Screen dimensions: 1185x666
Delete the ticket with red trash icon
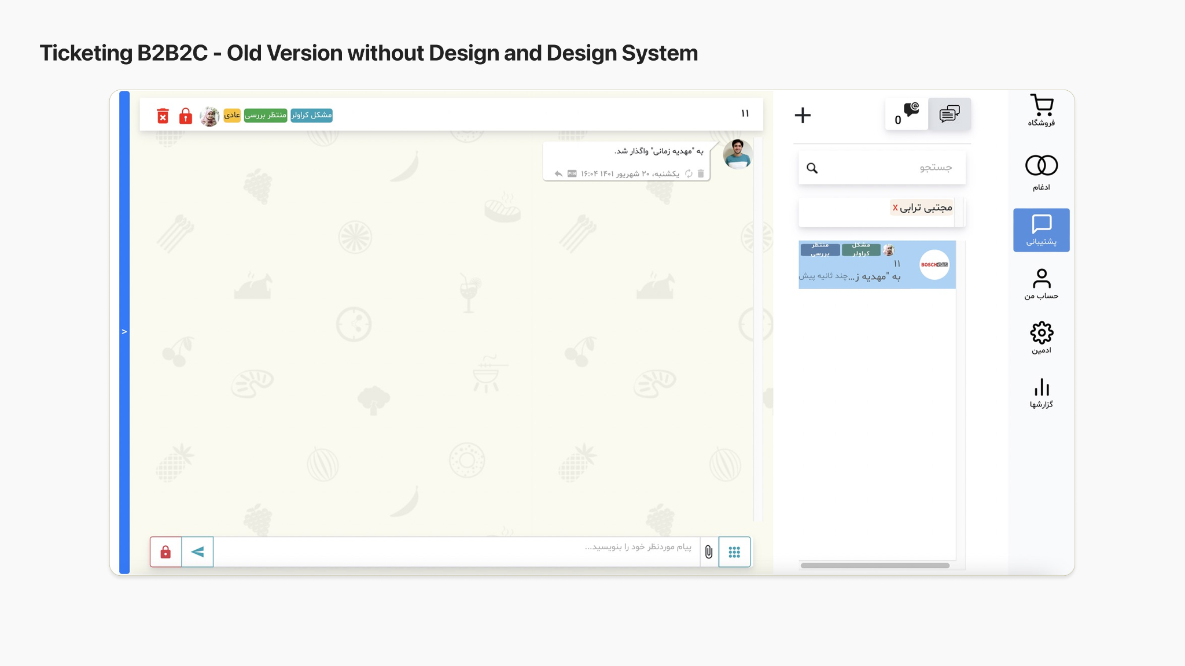163,116
